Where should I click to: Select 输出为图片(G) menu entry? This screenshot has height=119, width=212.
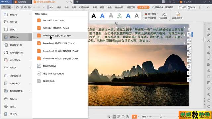point(17,52)
